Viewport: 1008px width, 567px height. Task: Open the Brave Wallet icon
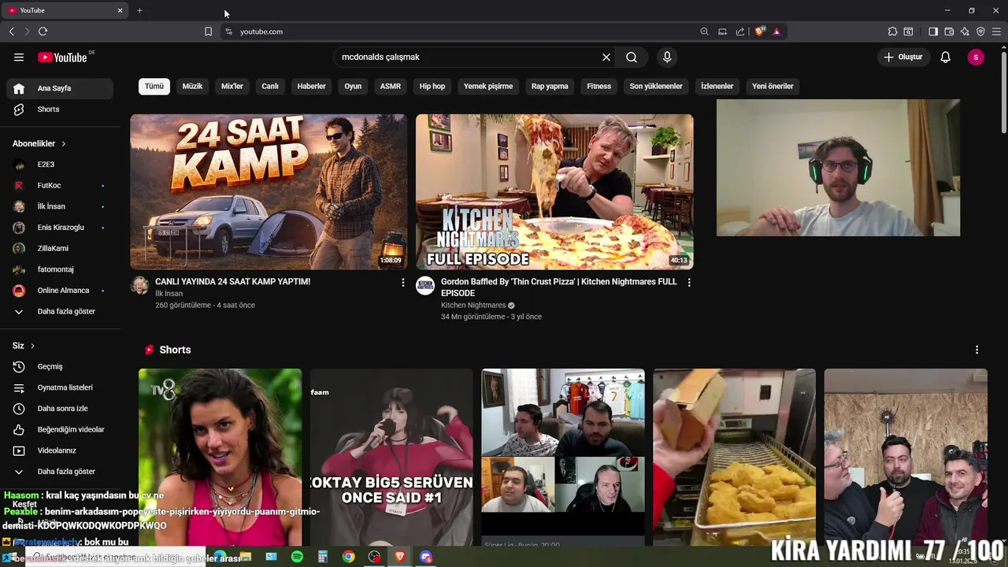tap(949, 31)
